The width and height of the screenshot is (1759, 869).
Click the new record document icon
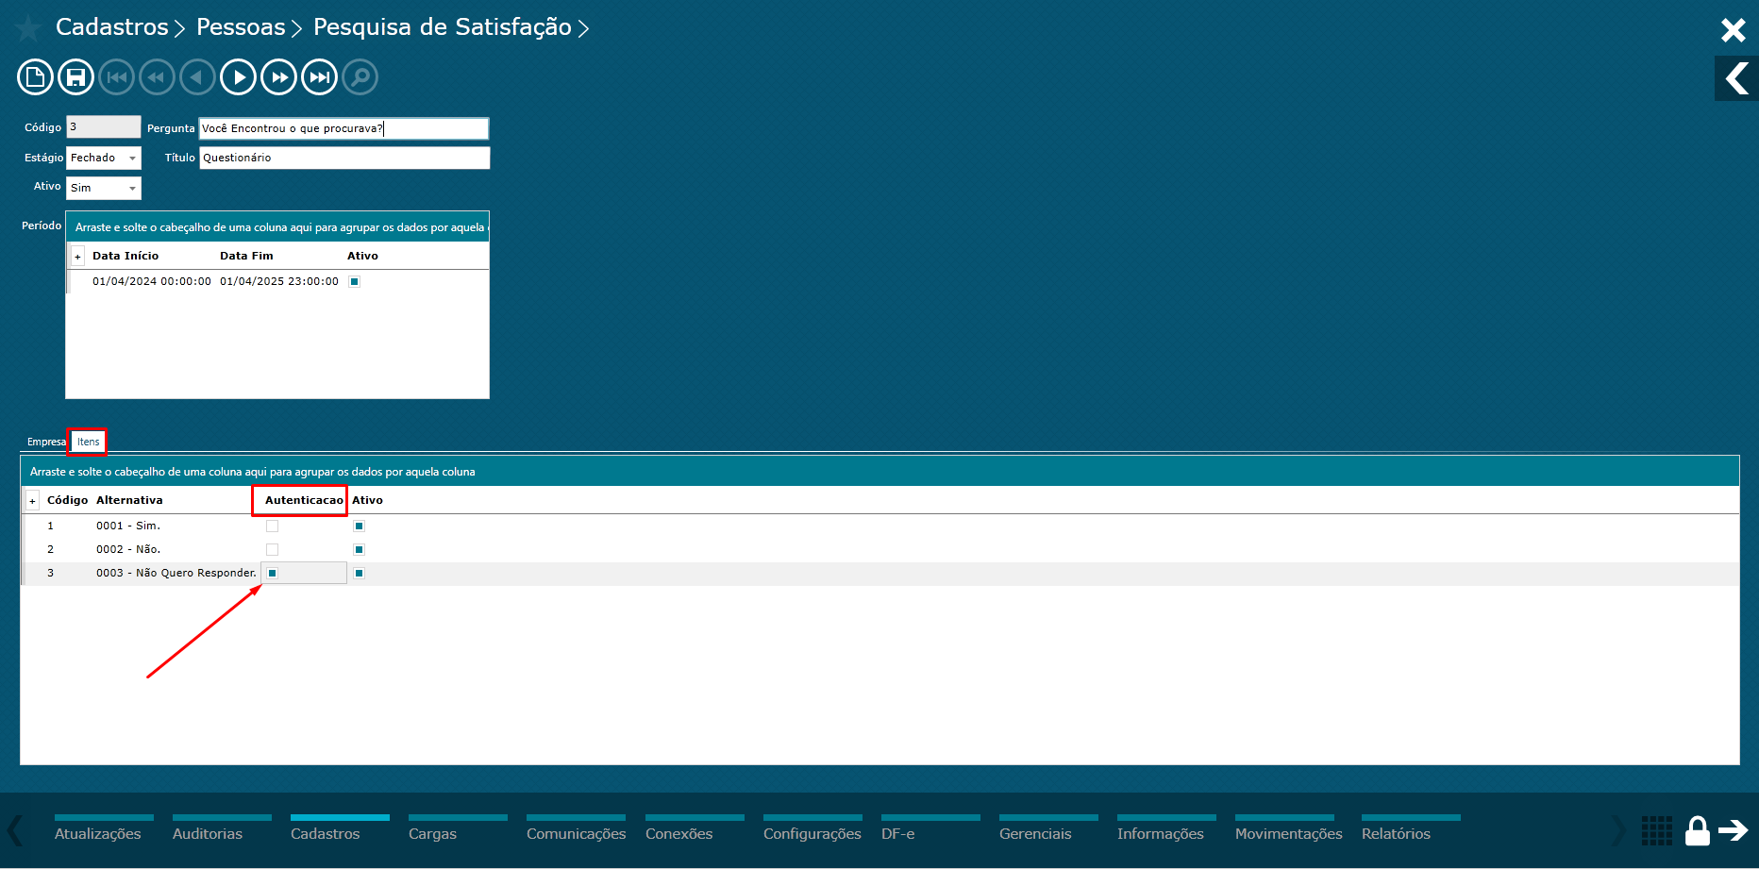35,77
